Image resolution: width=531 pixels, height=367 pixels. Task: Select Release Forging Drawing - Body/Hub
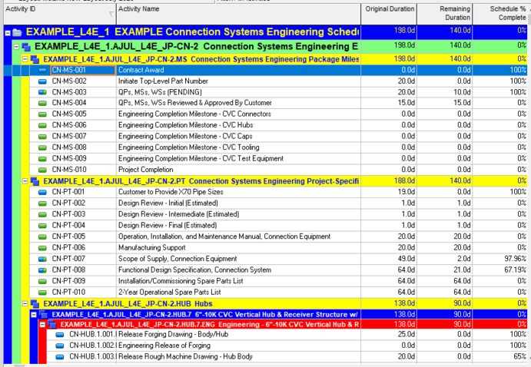click(173, 334)
